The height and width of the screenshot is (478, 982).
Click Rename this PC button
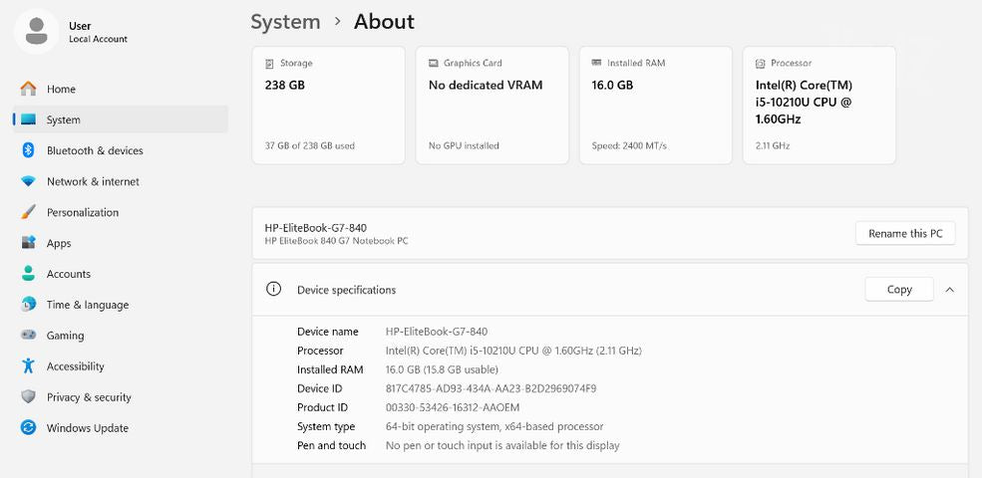point(905,233)
